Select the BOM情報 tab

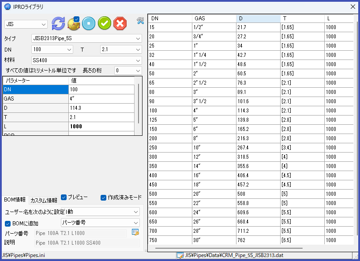point(15,200)
